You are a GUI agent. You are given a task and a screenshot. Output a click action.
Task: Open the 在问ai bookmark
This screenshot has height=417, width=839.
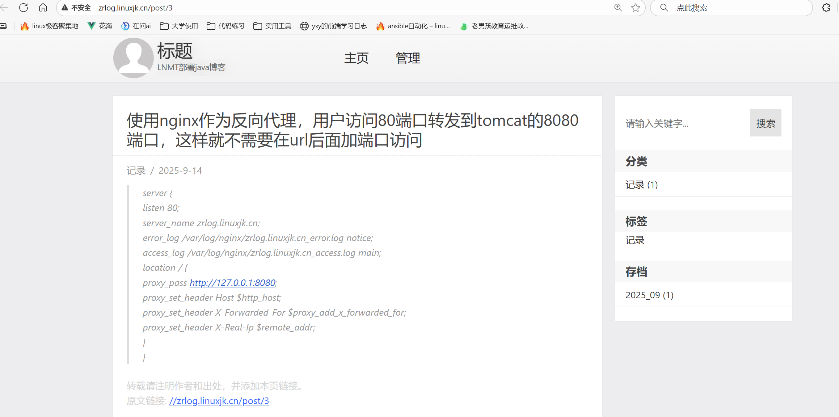[x=136, y=26]
